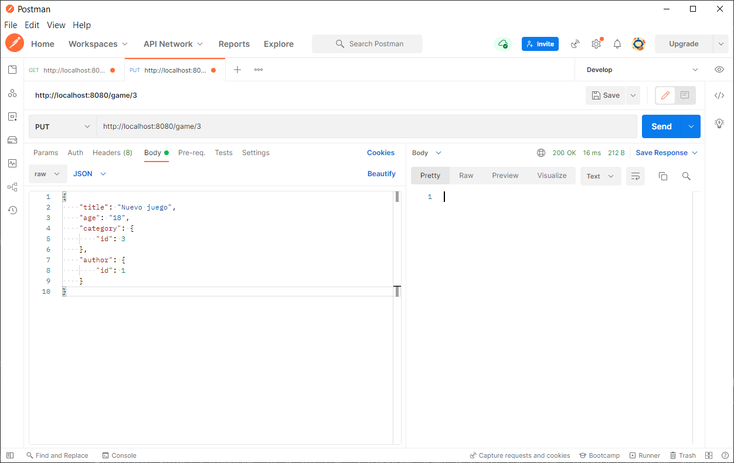Open the PUT method dropdown
Image resolution: width=734 pixels, height=463 pixels.
click(63, 126)
